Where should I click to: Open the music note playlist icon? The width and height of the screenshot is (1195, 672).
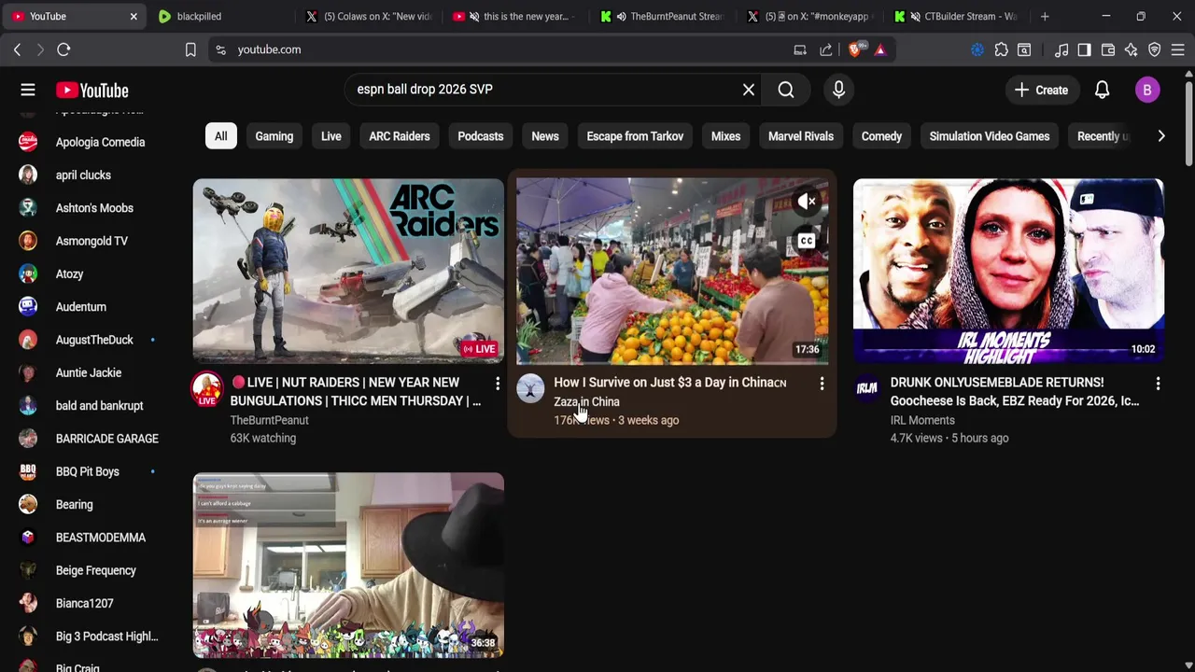[x=1061, y=49]
